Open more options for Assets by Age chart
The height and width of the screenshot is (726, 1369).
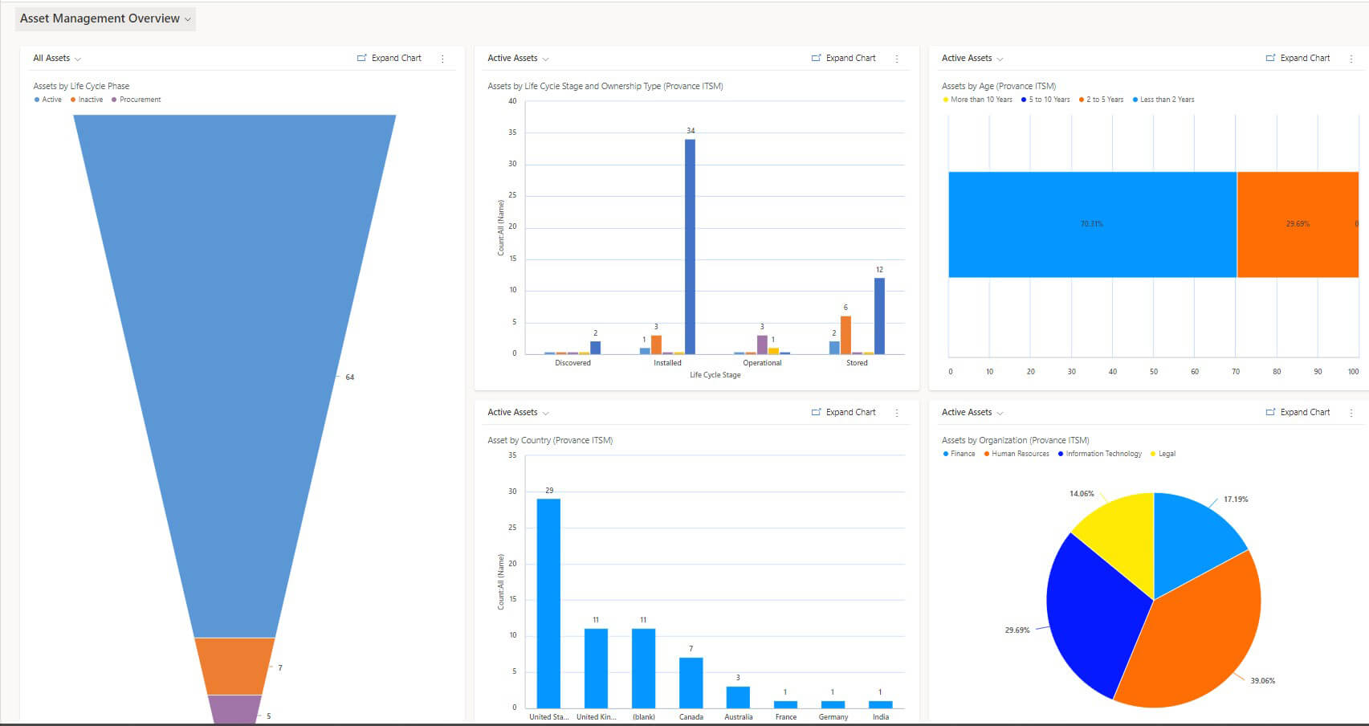click(x=1351, y=59)
